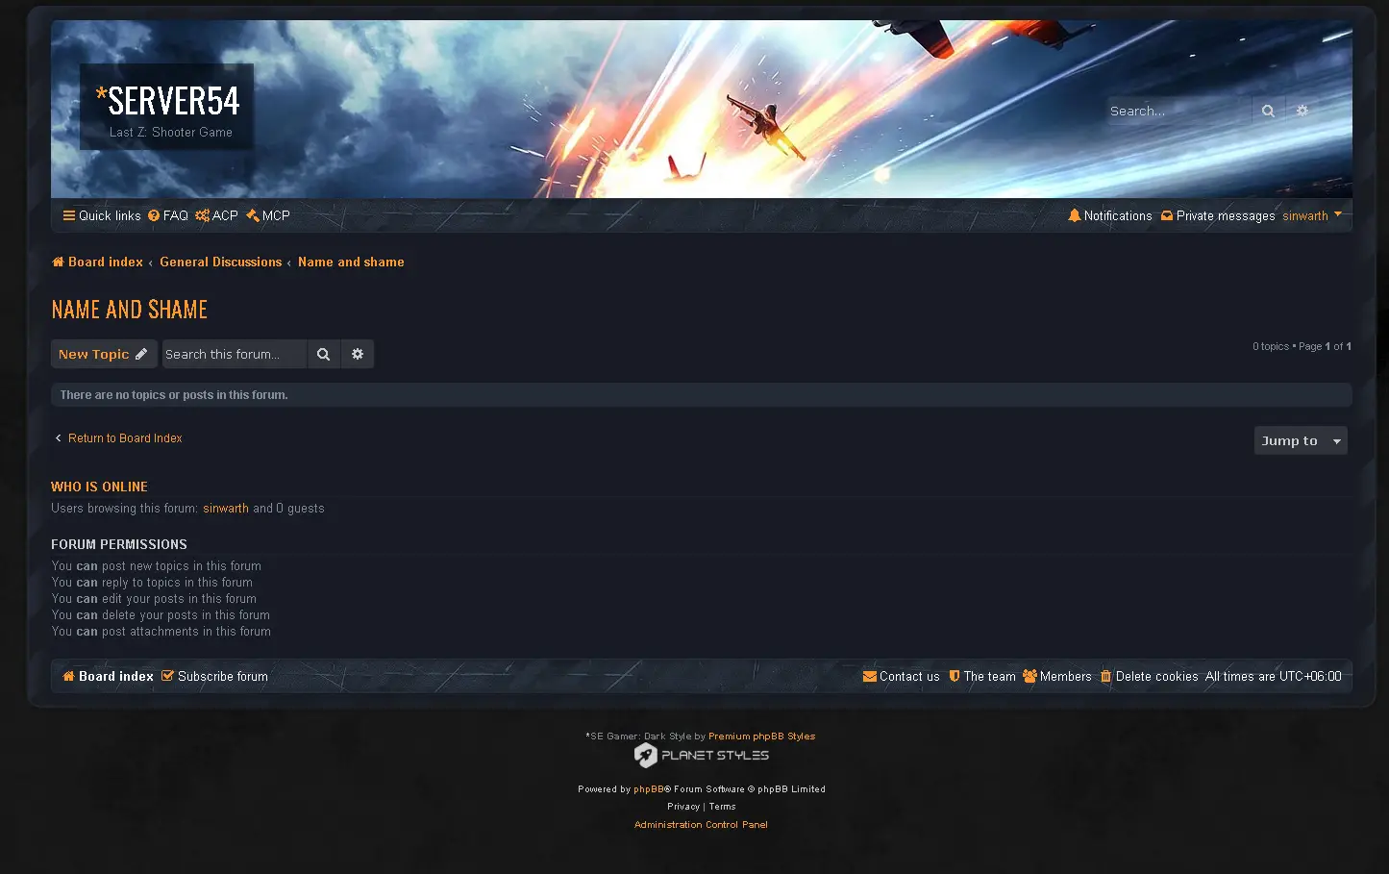Open the Privacy policy link
The height and width of the screenshot is (874, 1389).
pos(683,807)
